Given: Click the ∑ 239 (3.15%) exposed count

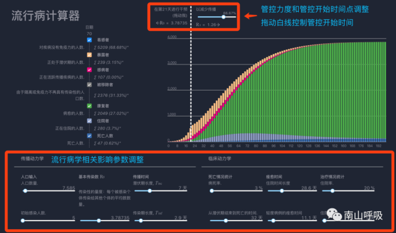Looking at the screenshot, I should tap(108, 62).
